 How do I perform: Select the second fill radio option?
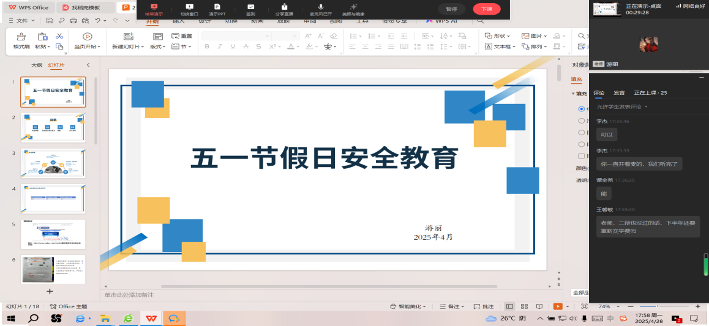(582, 120)
